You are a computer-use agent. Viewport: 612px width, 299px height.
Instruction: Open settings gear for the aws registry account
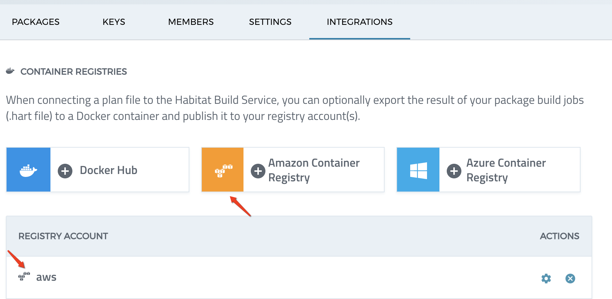point(546,278)
